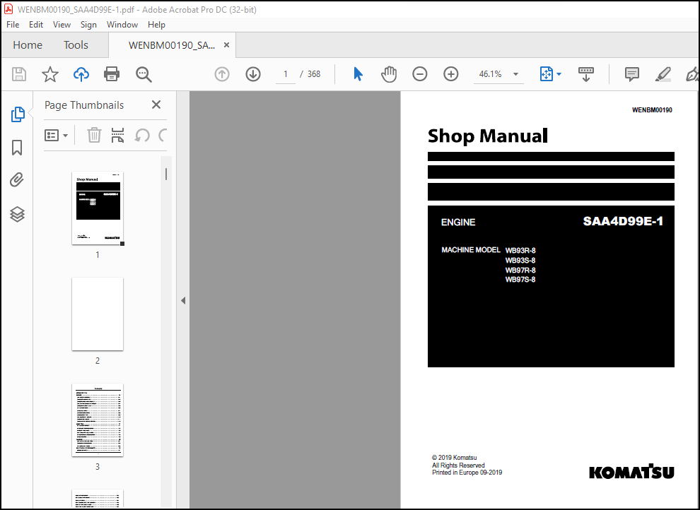
Task: Click the 'WB93R-8' model text
Action: point(520,251)
